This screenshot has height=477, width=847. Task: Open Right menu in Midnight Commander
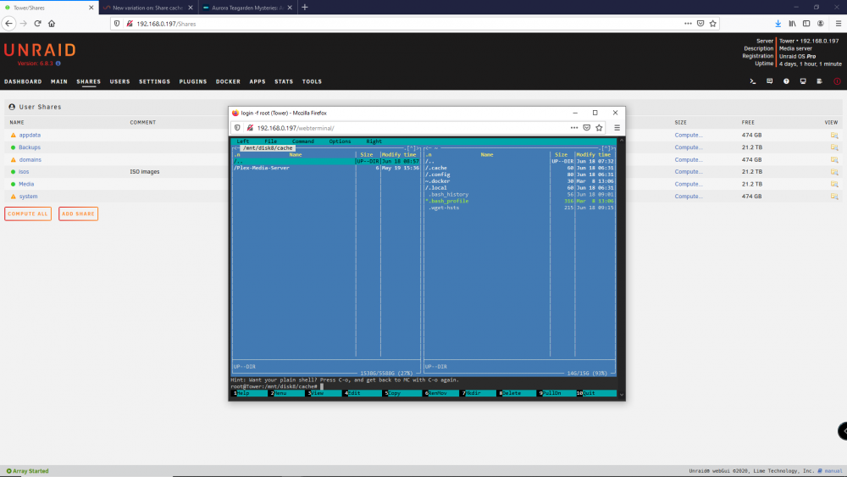pyautogui.click(x=374, y=141)
